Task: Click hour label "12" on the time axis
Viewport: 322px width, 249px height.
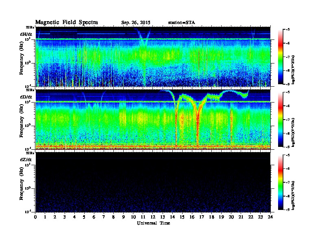Action: point(153,217)
